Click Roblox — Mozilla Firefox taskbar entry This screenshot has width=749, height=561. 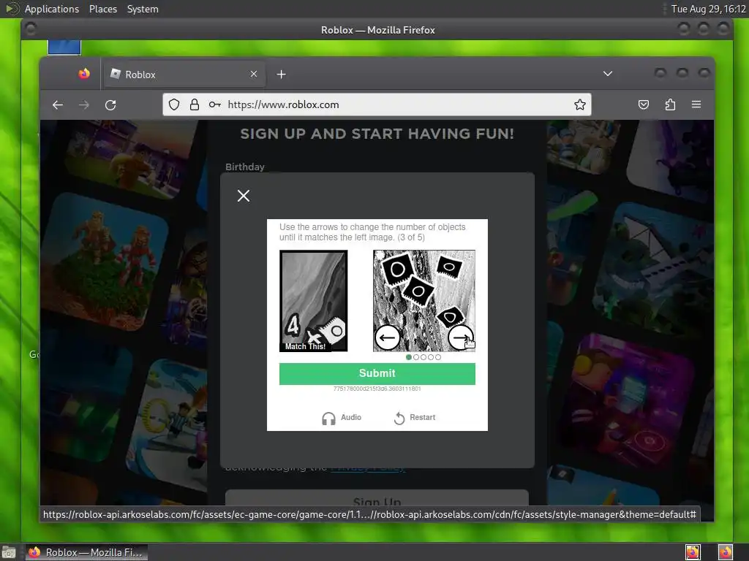(x=86, y=552)
